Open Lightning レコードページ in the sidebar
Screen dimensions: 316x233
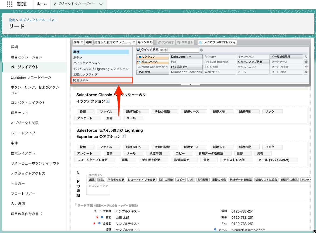click(x=31, y=77)
